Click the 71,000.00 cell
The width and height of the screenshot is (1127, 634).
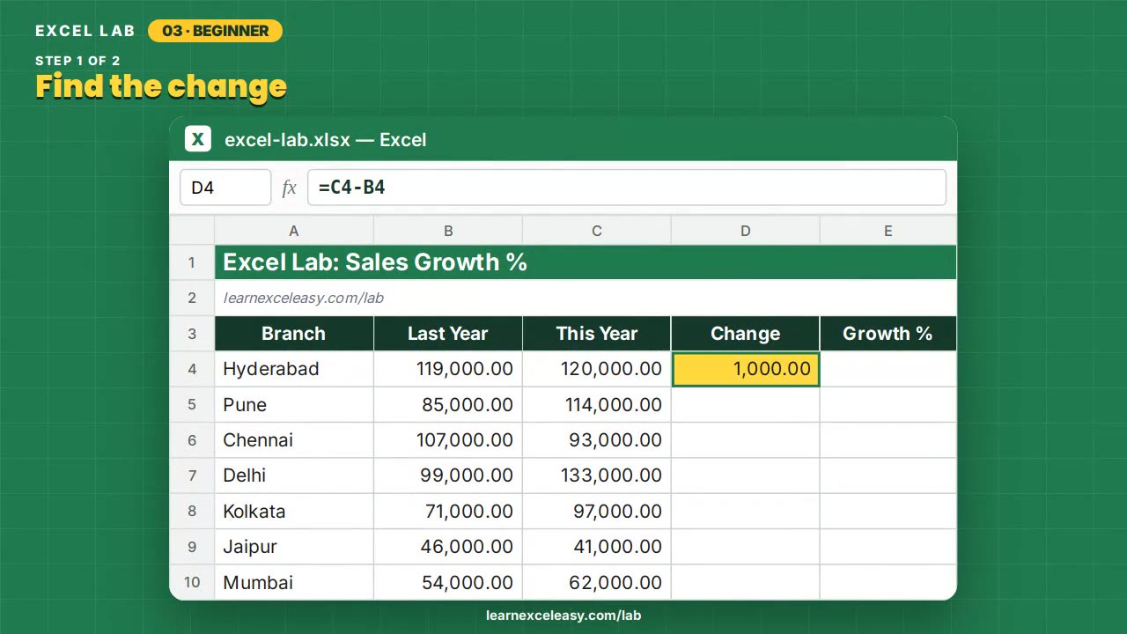[x=448, y=512]
